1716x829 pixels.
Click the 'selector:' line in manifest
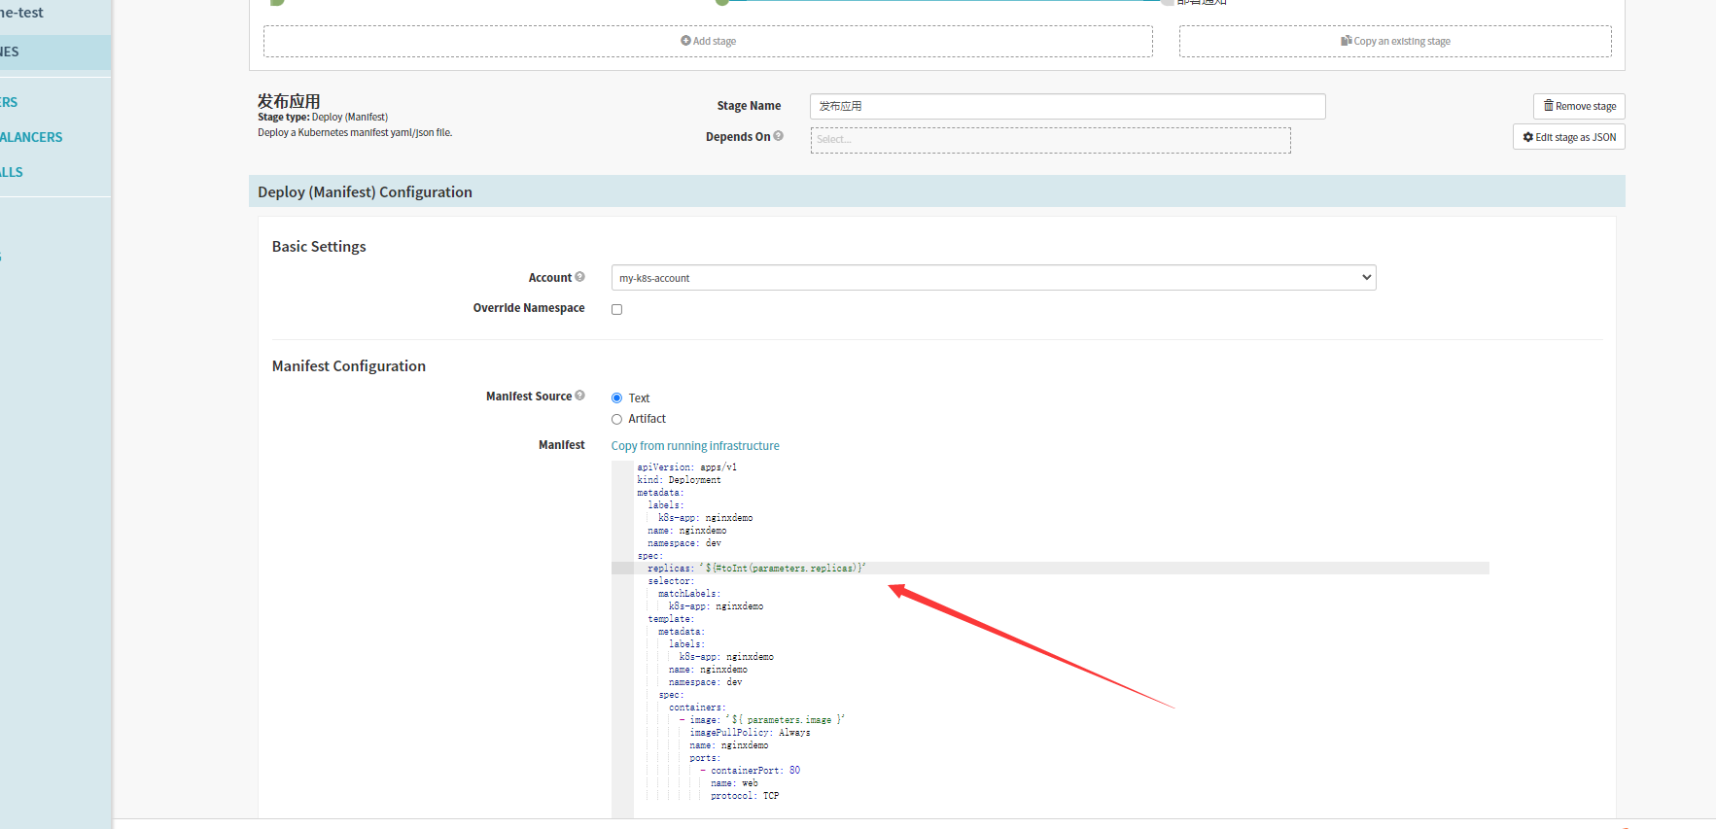coord(671,581)
